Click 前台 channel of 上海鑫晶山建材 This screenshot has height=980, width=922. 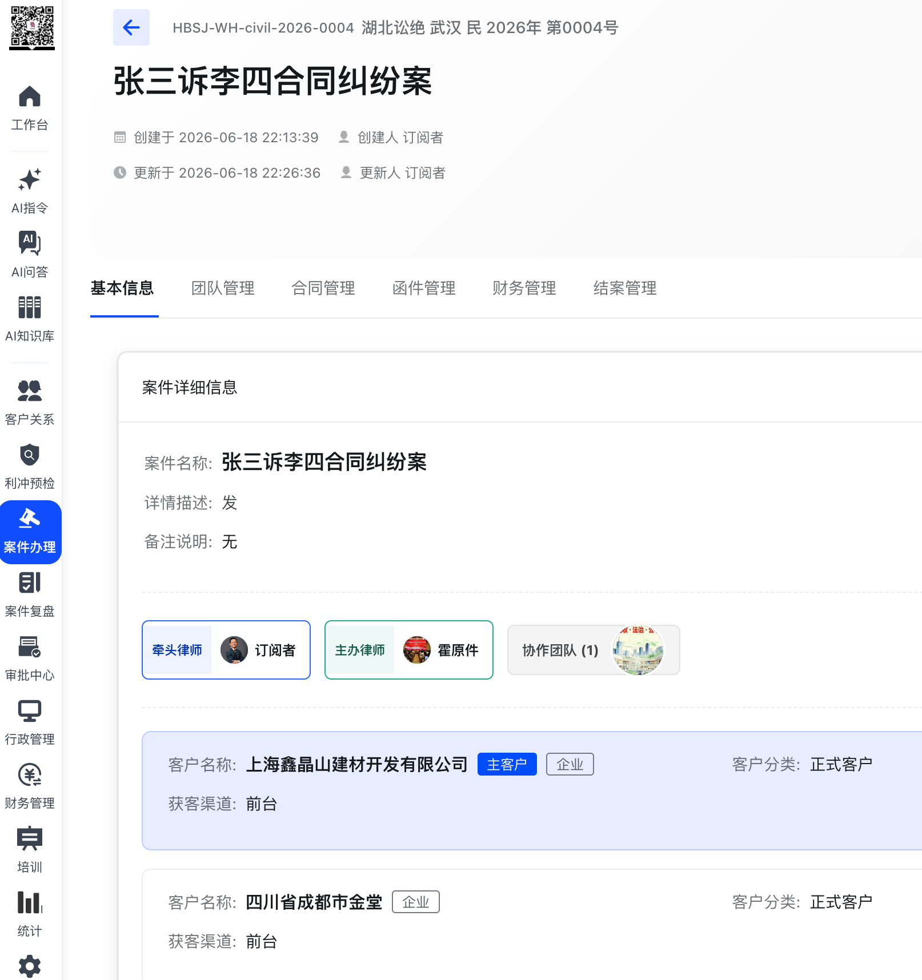262,804
